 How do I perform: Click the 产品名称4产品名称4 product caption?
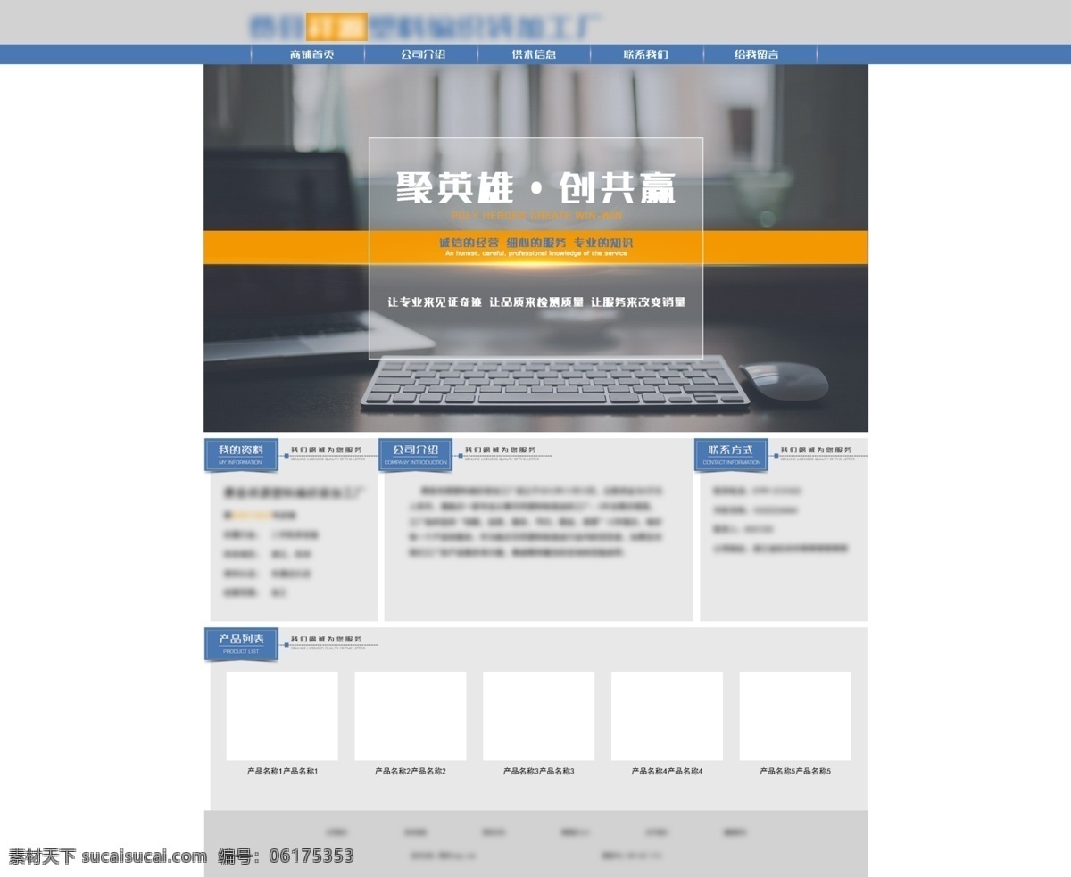667,771
